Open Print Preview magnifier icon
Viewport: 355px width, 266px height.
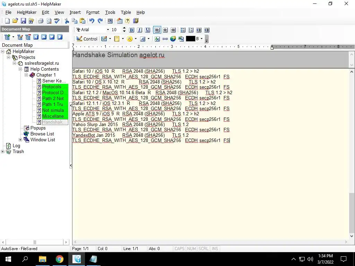point(49,21)
